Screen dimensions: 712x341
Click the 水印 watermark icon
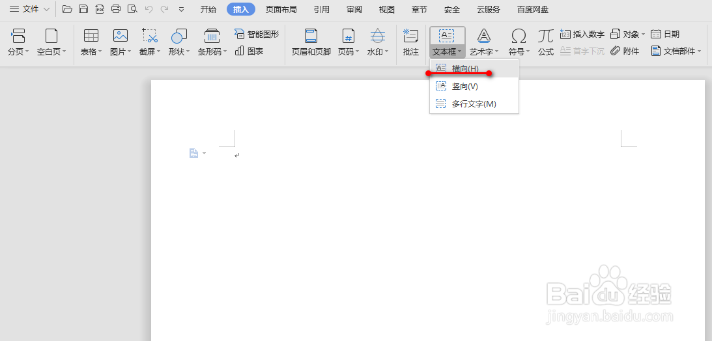[x=378, y=35]
